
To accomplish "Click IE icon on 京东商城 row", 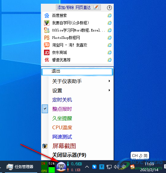I will pyautogui.click(x=109, y=52).
